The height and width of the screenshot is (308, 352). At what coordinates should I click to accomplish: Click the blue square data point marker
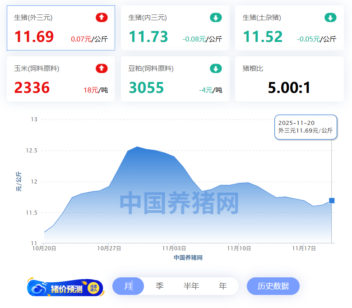(x=332, y=201)
